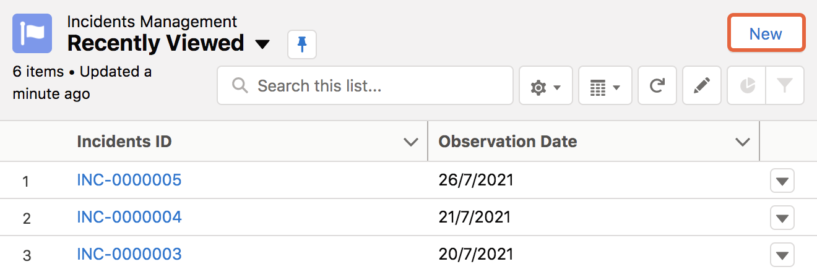Open incident record INC-0000004

129,217
